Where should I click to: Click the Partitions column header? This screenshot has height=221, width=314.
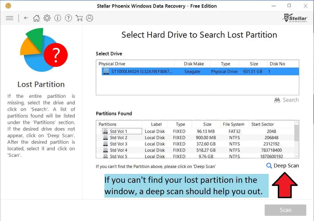pos(119,124)
